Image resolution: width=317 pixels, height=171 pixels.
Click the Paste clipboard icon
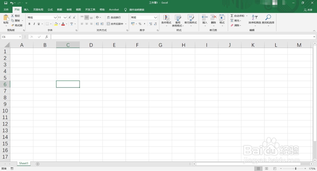(6, 18)
